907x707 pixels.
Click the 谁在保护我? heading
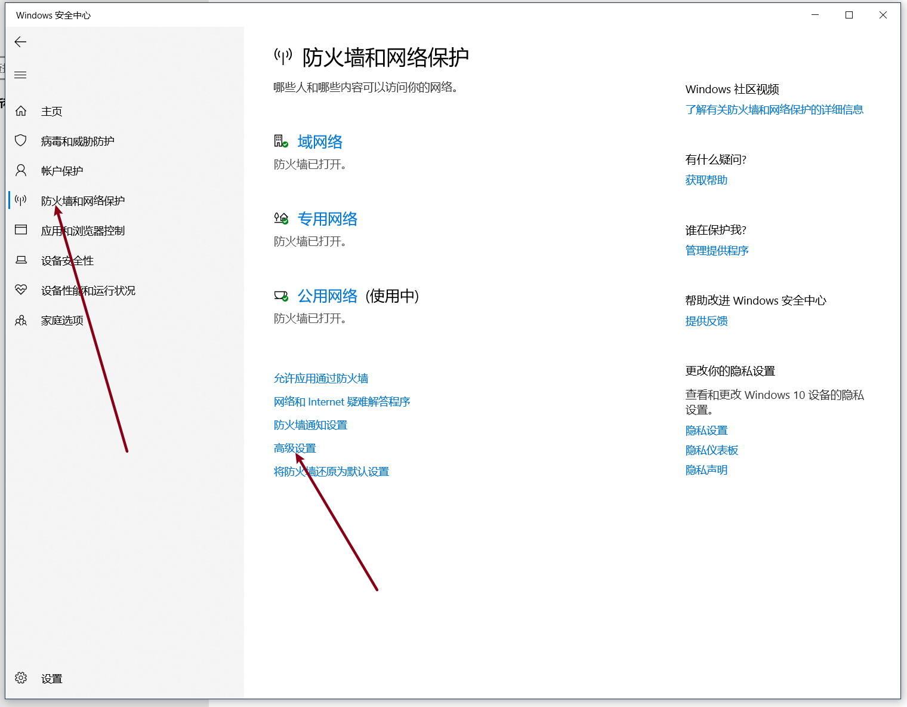pos(716,230)
